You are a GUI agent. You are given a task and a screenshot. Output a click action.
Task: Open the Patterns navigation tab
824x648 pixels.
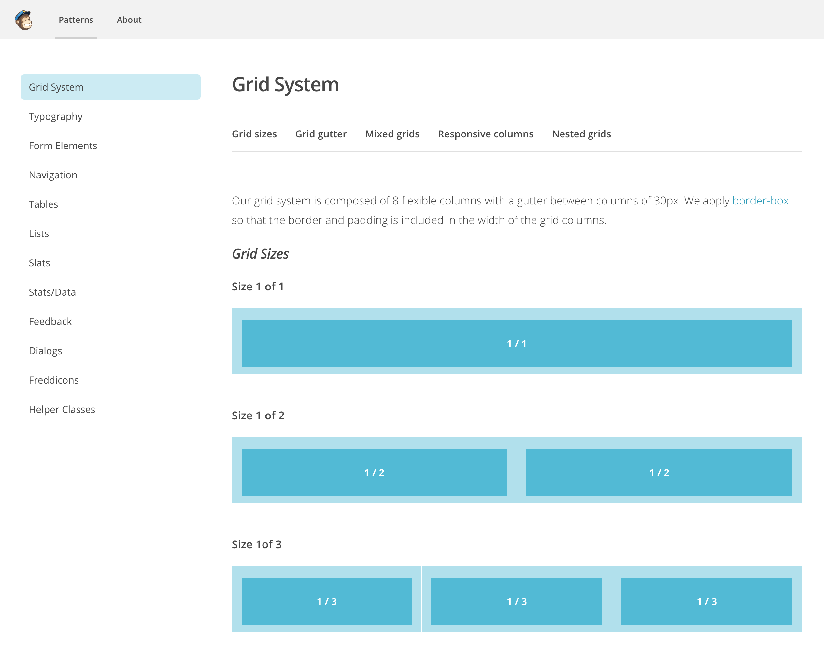[76, 20]
